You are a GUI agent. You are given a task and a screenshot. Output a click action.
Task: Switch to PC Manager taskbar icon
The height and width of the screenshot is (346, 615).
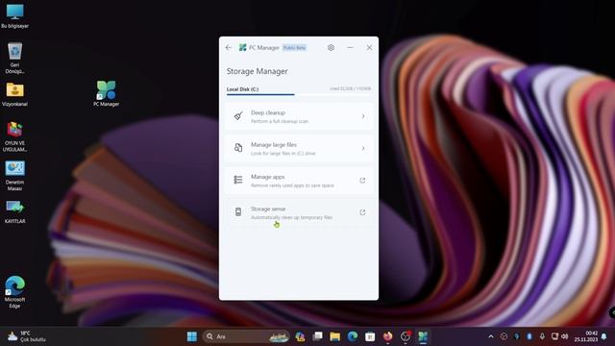tap(423, 336)
